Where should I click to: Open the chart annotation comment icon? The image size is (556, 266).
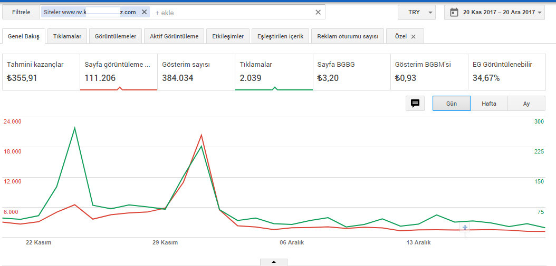[415, 104]
